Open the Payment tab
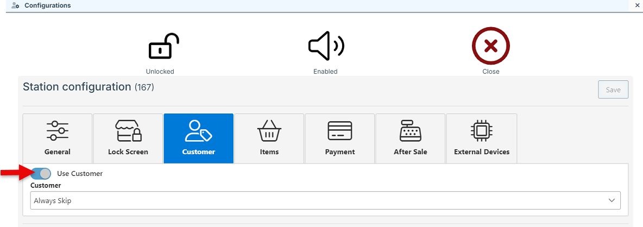643x227 pixels. (340, 138)
